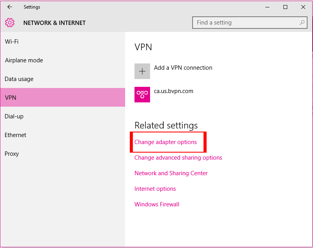Click the Network & Internet gear icon

[10, 23]
